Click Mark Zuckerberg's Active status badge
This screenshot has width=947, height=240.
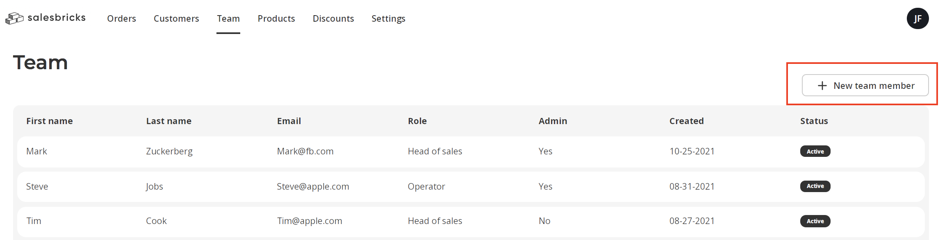click(815, 152)
